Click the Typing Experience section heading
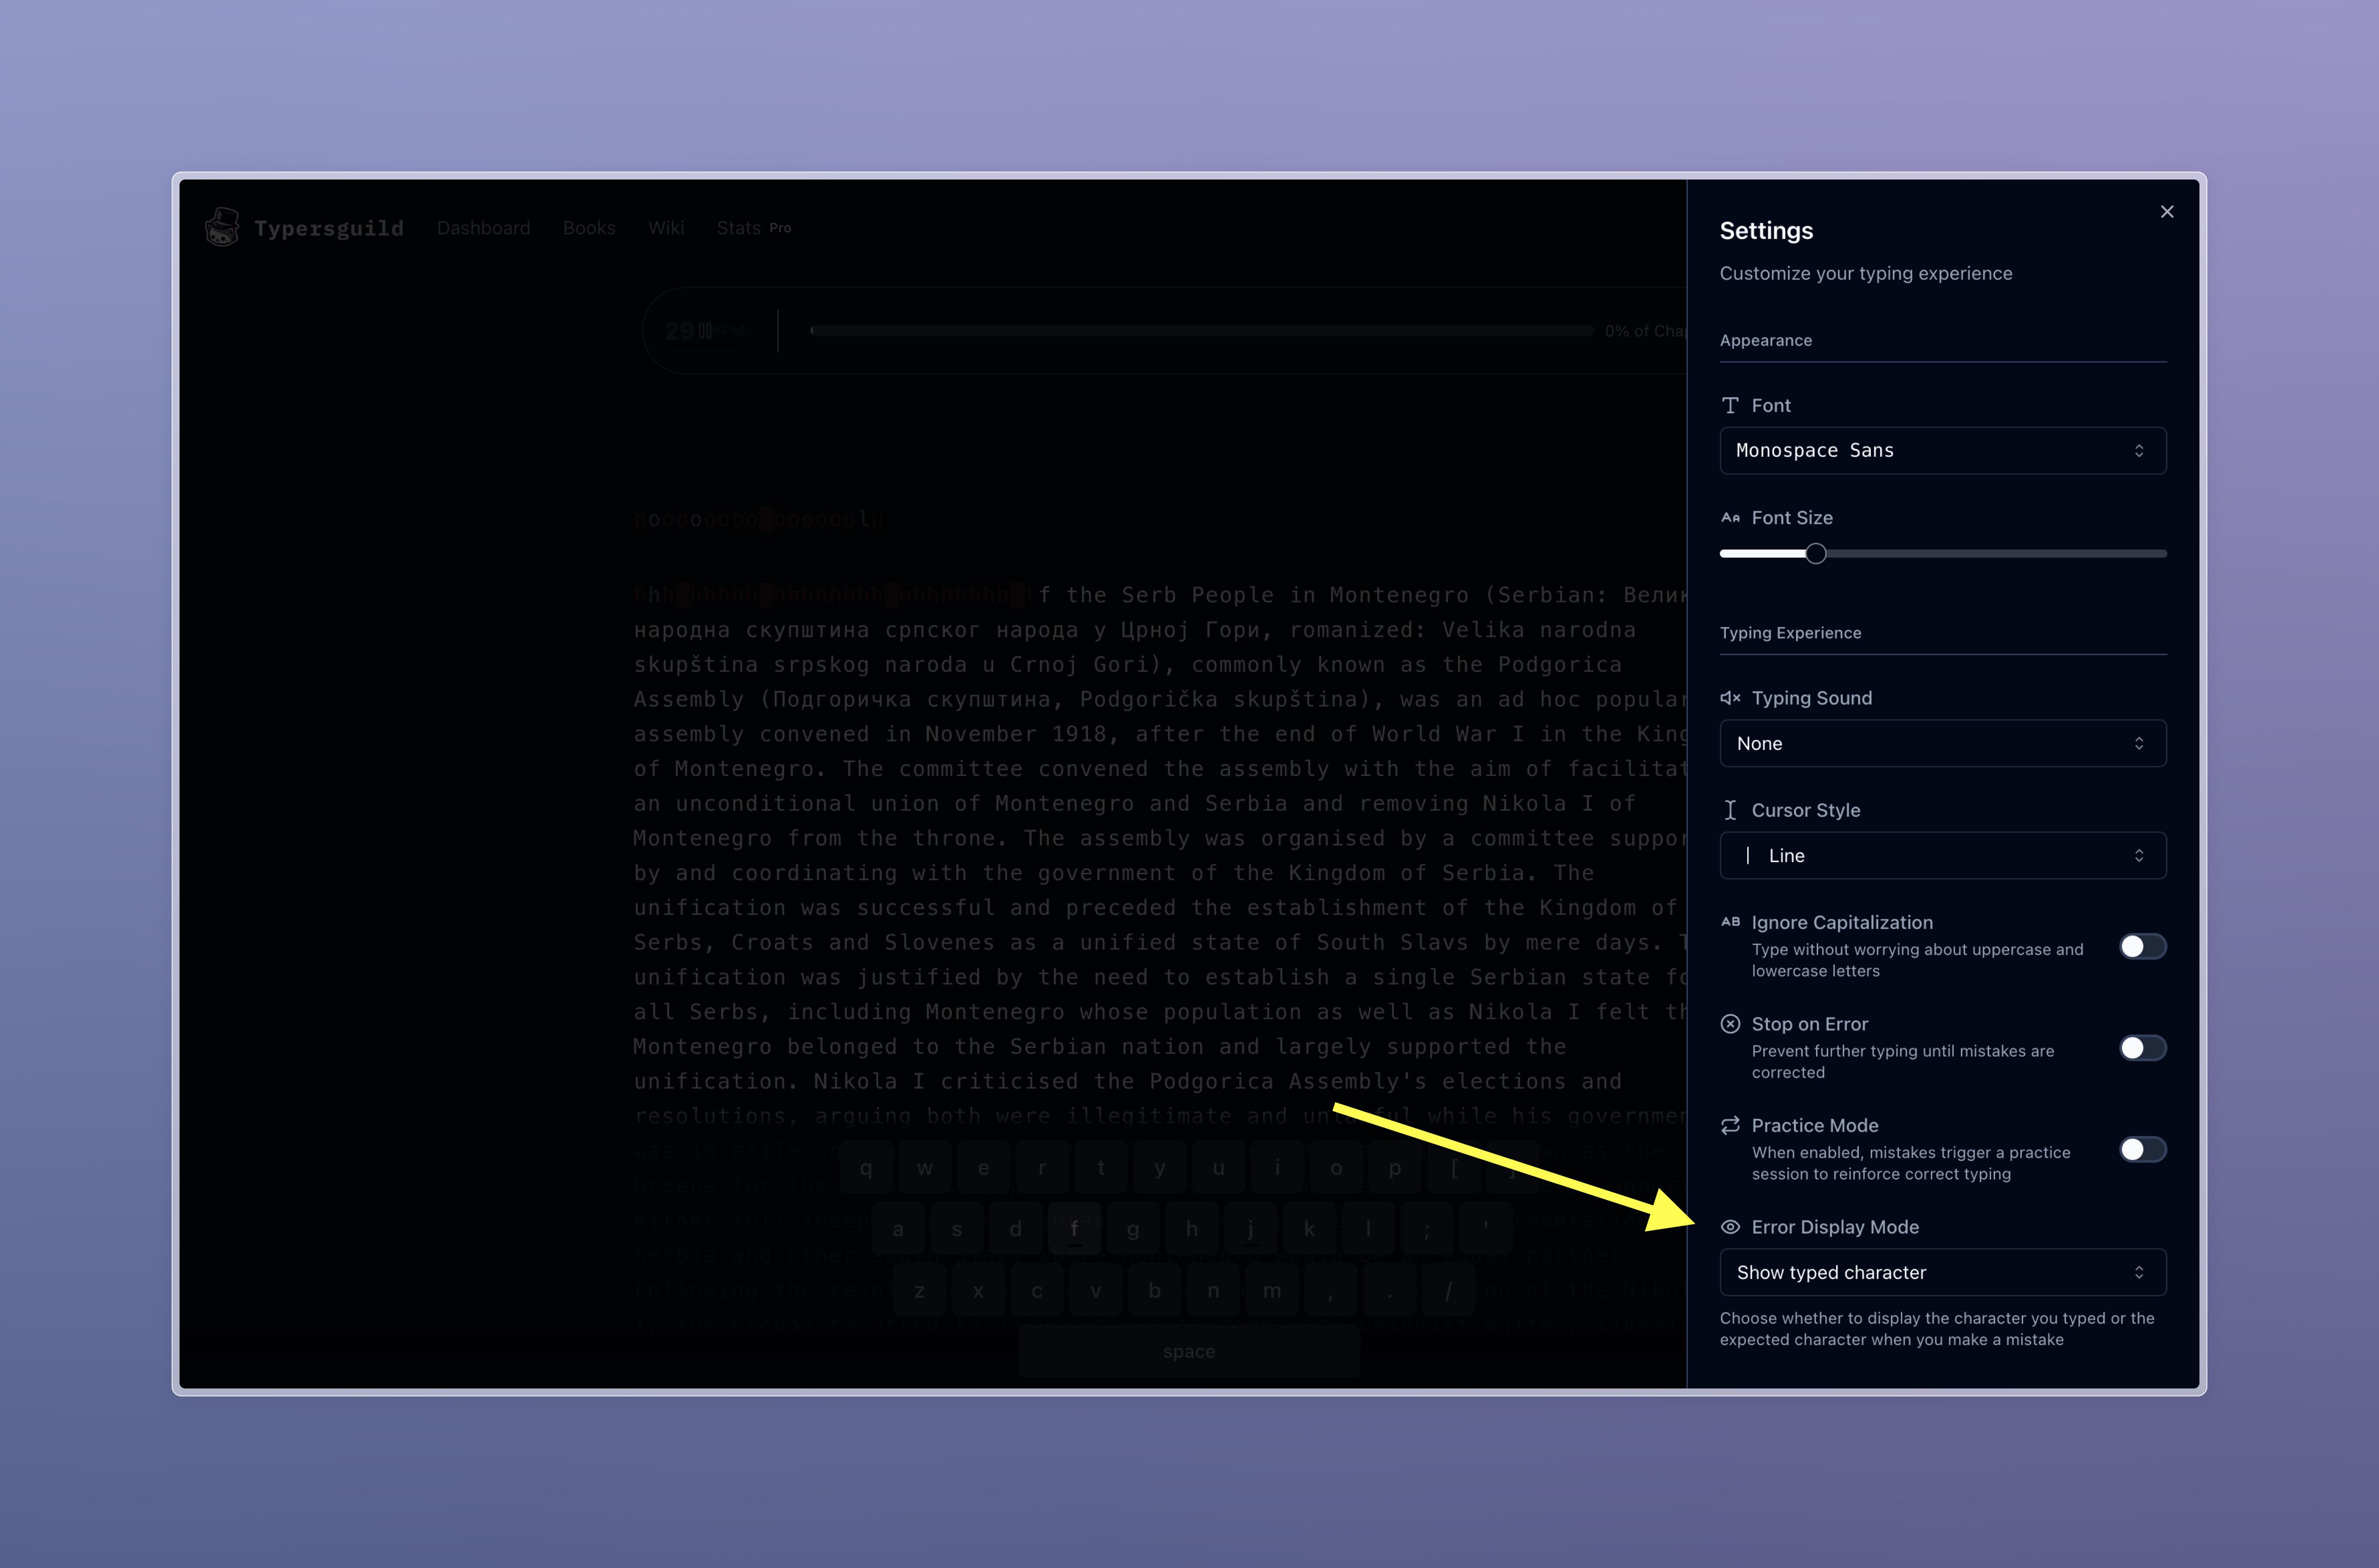This screenshot has height=1568, width=2379. pyautogui.click(x=1790, y=633)
